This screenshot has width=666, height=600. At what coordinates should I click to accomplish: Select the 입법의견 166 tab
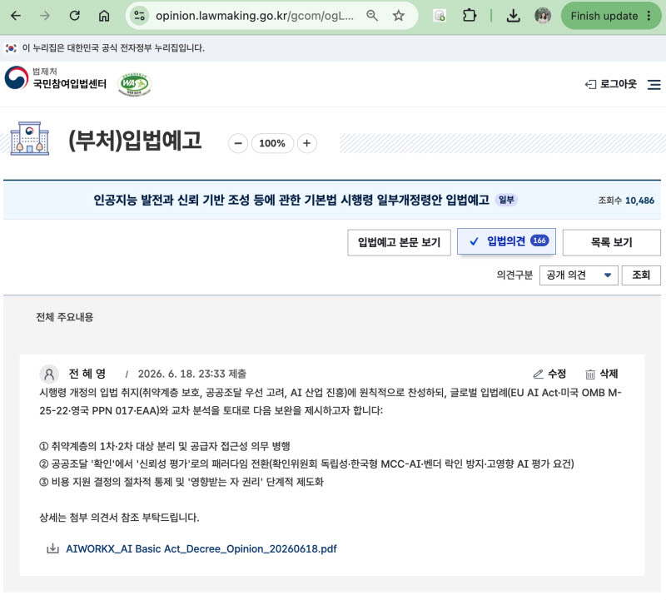(506, 241)
